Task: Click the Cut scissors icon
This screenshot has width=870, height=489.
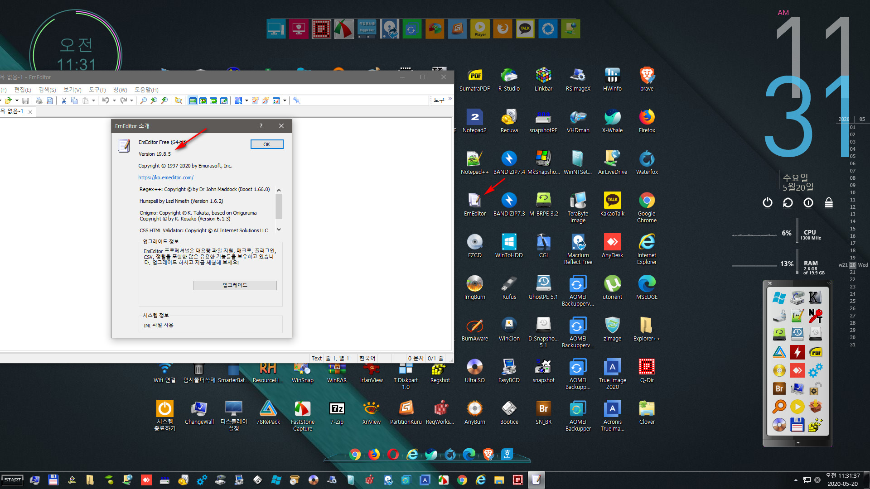Action: click(64, 101)
